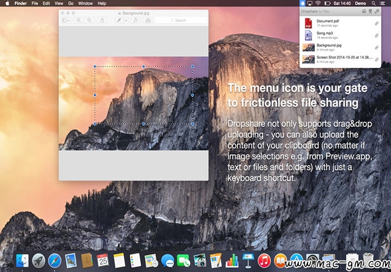Click the rotate icon in Preview toolbar

tap(136, 21)
